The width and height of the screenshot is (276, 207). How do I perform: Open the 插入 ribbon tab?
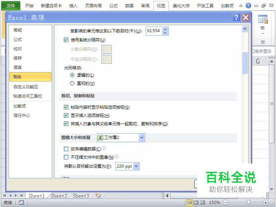pos(73,6)
